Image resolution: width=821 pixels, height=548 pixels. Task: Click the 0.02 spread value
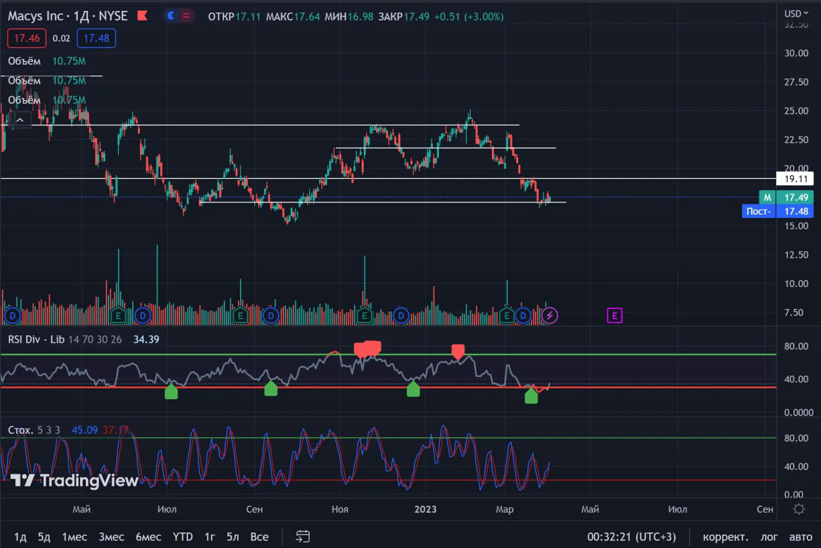point(62,38)
